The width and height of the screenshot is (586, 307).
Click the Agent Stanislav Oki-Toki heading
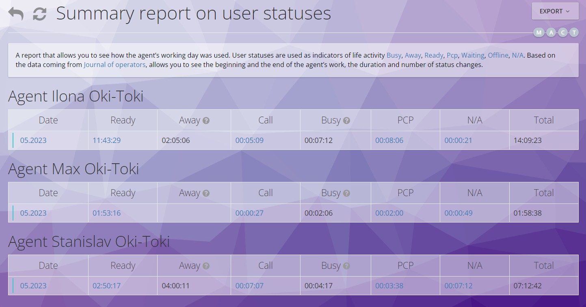pos(89,242)
